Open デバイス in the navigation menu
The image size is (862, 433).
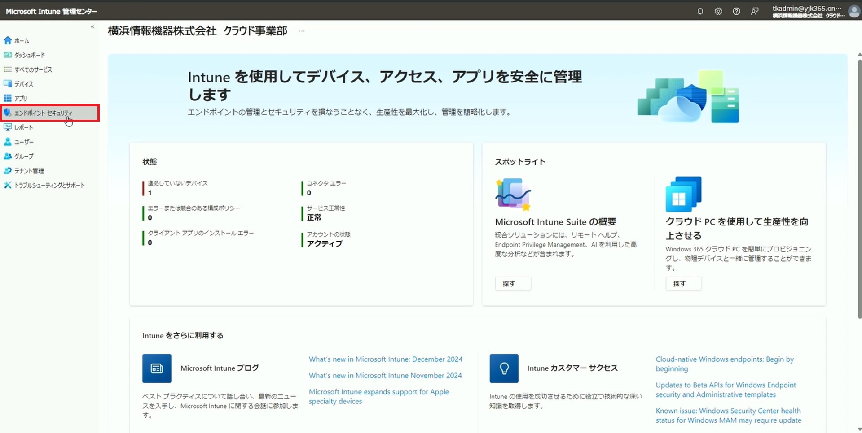[23, 84]
